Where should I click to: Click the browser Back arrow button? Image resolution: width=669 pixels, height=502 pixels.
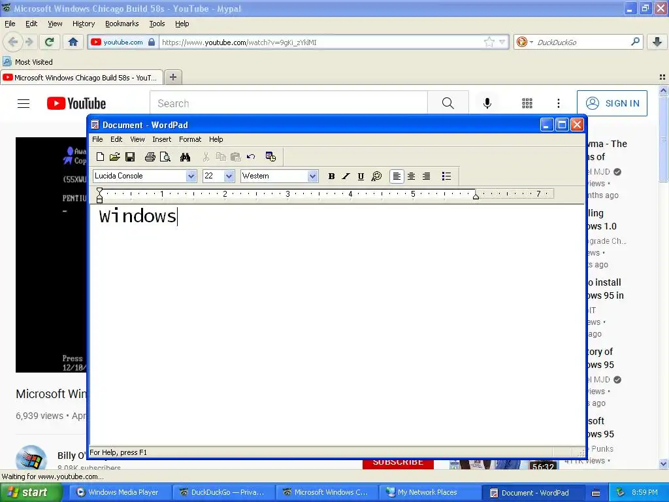[13, 42]
